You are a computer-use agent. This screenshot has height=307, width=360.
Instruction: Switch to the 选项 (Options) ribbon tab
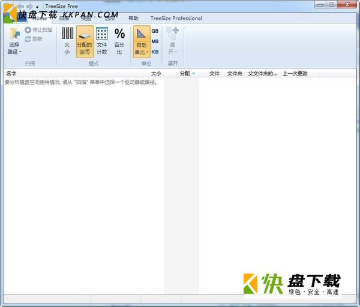(110, 19)
